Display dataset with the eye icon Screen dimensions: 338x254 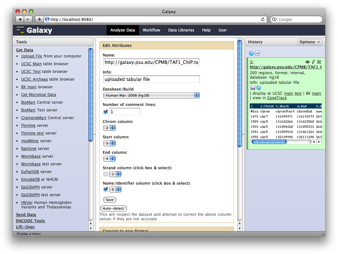tap(308, 62)
